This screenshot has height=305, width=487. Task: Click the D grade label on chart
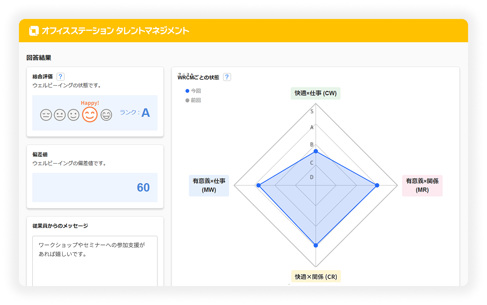(x=312, y=177)
